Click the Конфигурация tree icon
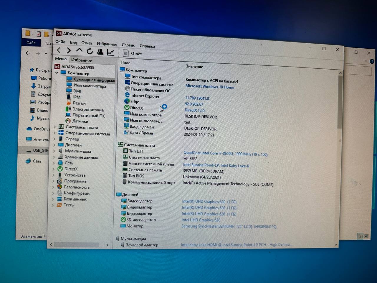Image resolution: width=377 pixels, height=283 pixels. pos(59,193)
